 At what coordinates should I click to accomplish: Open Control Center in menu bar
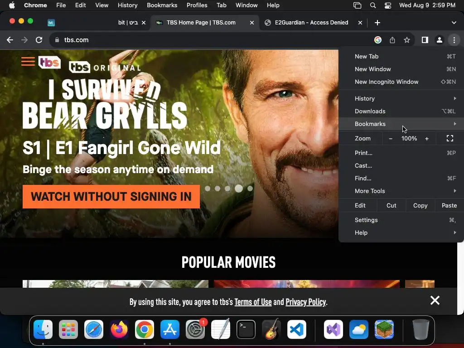click(x=388, y=5)
